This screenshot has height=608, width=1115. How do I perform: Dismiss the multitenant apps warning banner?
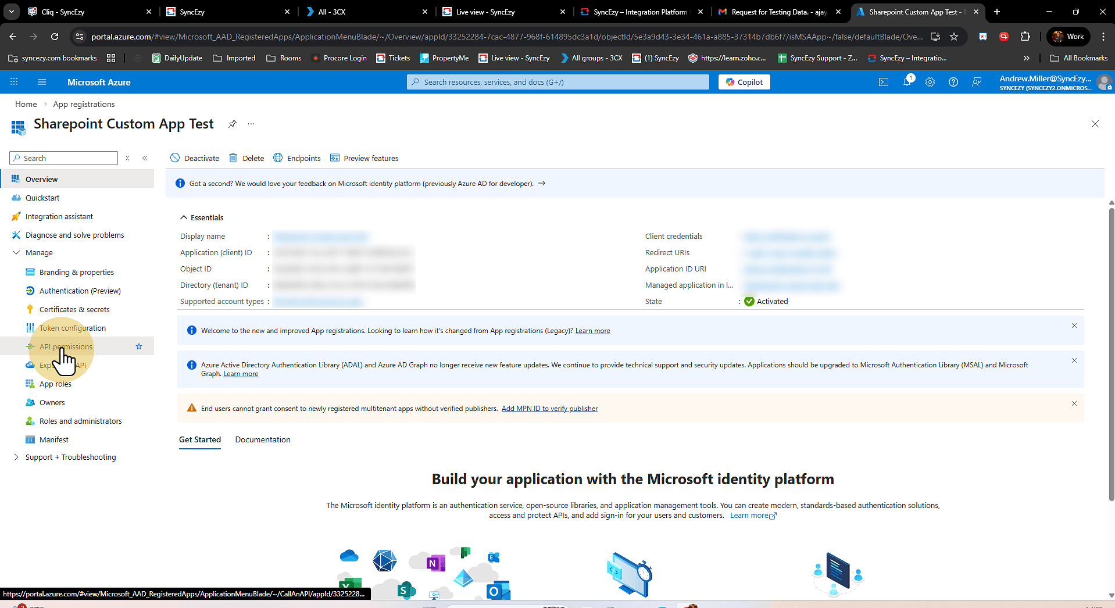[x=1074, y=403]
